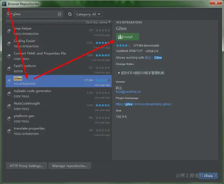Select Convert YAML and Properties File row
Screen dimensions: 224x184
(59, 56)
